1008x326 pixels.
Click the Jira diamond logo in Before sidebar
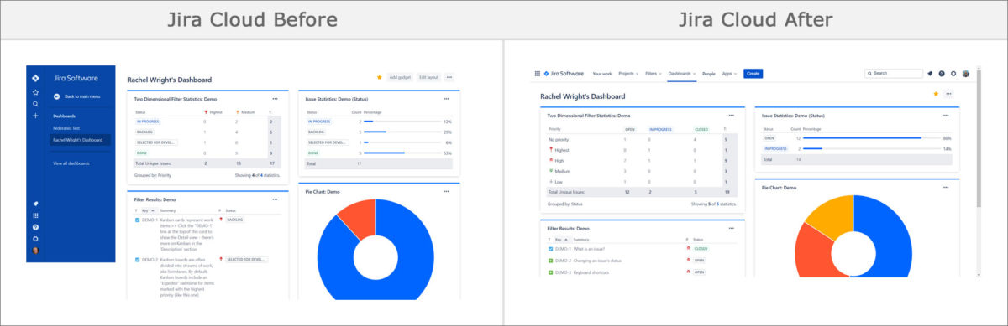tap(35, 79)
